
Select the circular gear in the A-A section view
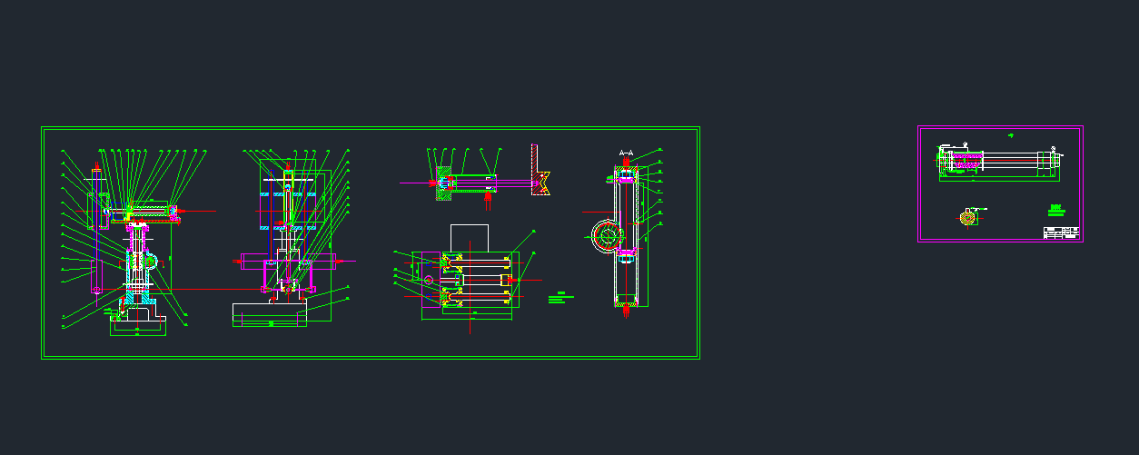(x=605, y=236)
